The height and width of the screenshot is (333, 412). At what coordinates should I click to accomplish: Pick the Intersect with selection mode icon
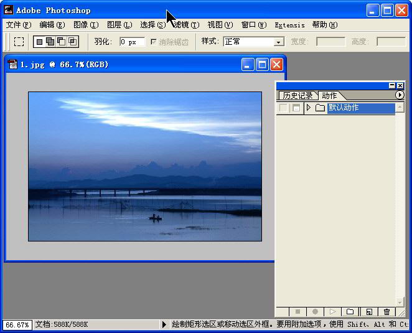pos(73,42)
